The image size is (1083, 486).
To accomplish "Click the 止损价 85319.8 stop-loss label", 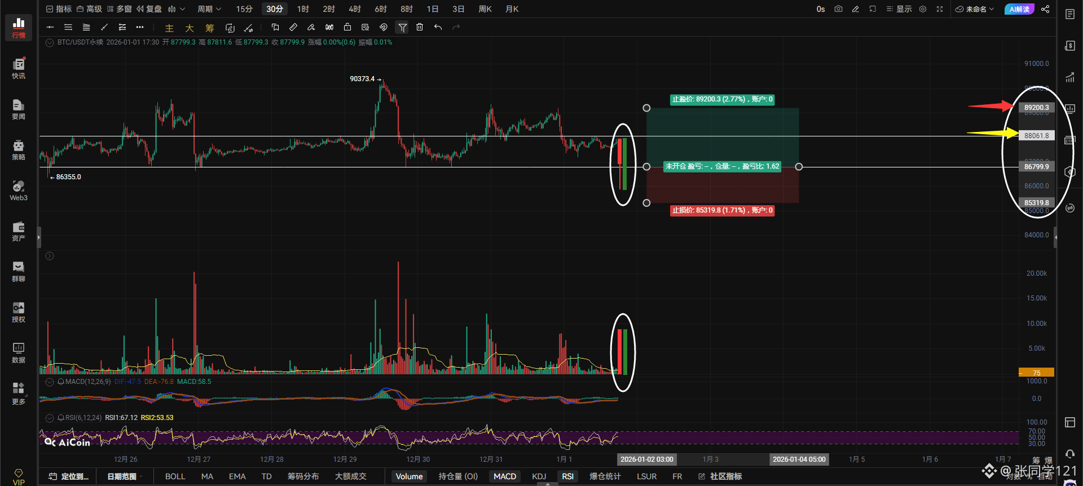I will 722,210.
